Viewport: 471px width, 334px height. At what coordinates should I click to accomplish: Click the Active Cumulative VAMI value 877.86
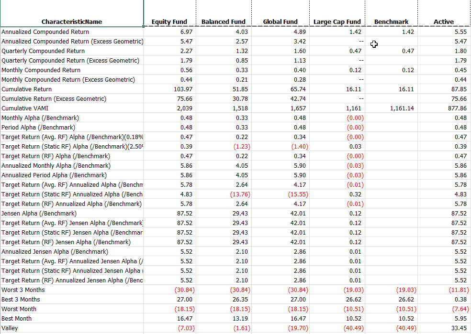458,108
